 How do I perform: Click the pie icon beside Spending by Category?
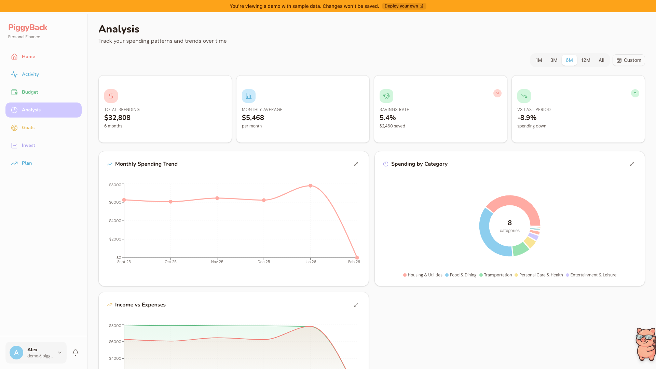point(386,164)
